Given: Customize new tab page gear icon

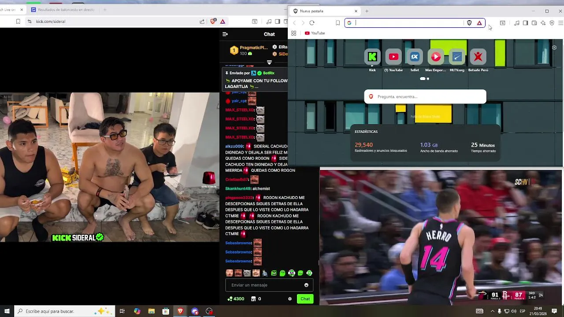Looking at the screenshot, I should tap(554, 48).
